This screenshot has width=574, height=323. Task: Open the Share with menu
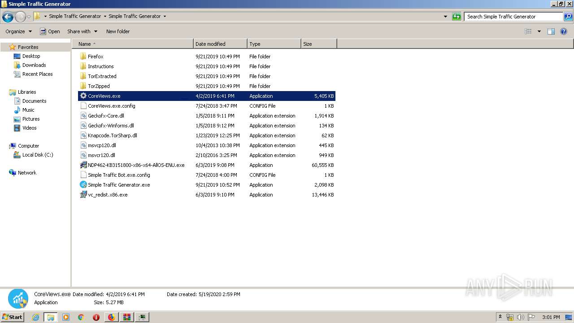(82, 31)
